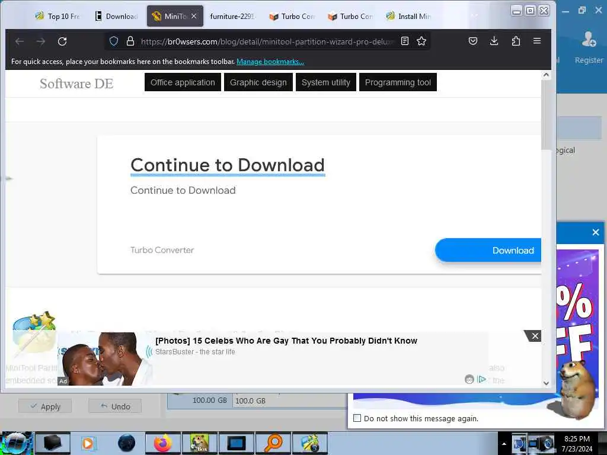The image size is (607, 455).
Task: Open the 15 Celebs photos ad headline
Action: (x=286, y=341)
